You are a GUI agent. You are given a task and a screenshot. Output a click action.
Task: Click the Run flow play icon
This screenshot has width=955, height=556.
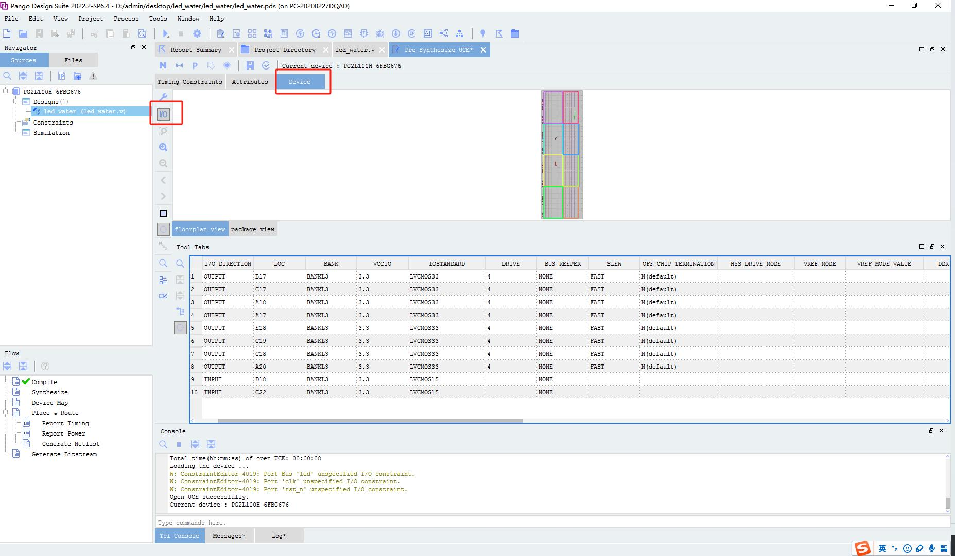(x=166, y=33)
